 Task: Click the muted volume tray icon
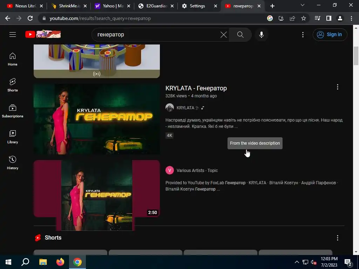313,262
